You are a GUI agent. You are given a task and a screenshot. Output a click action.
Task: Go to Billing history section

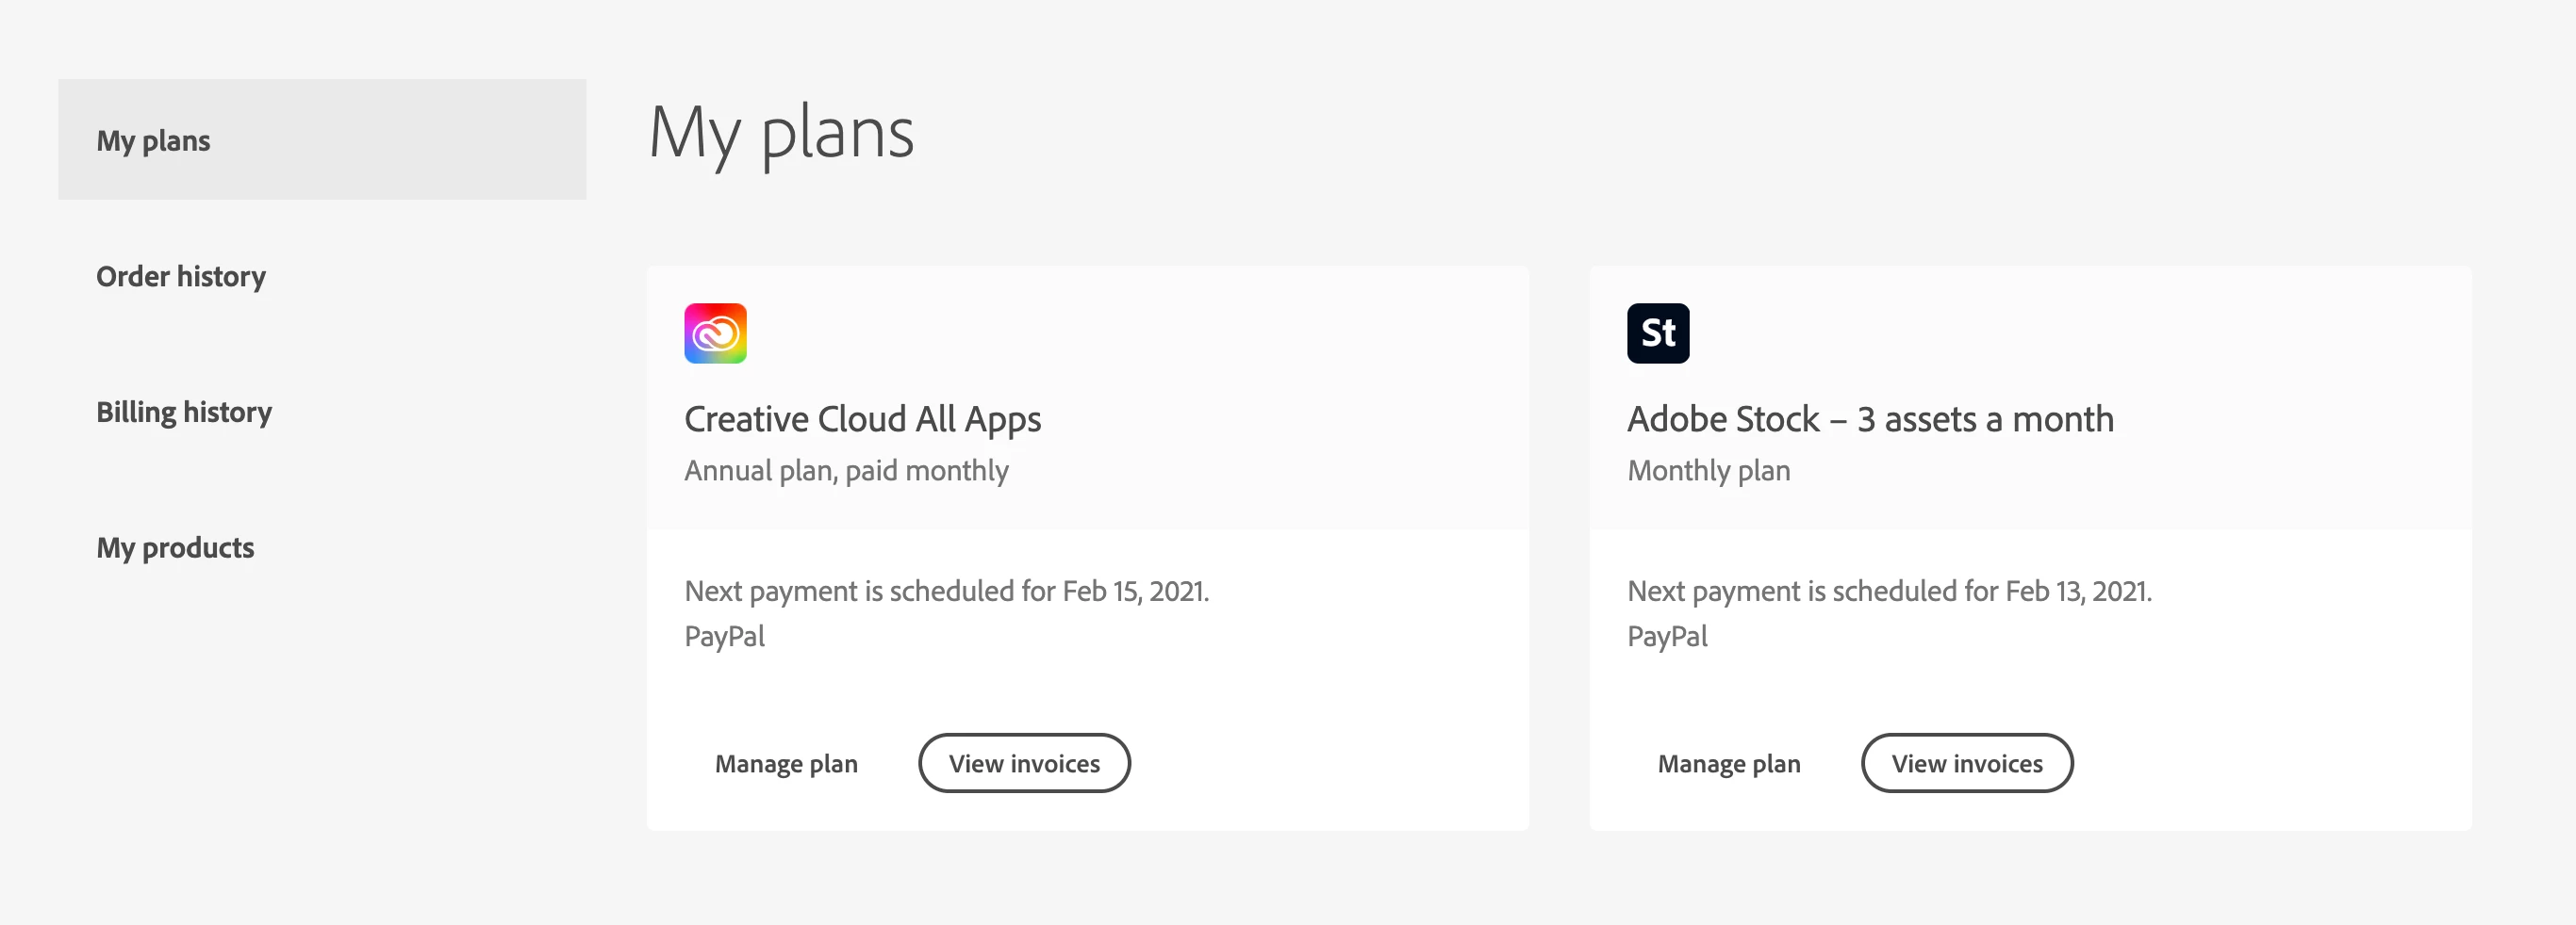point(184,413)
